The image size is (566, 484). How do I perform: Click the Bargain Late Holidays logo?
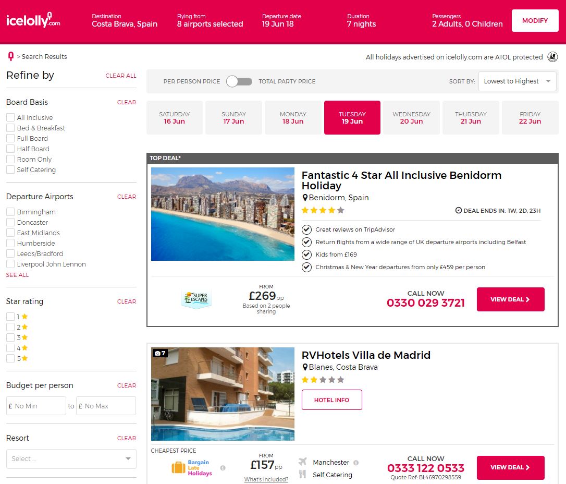coord(192,468)
